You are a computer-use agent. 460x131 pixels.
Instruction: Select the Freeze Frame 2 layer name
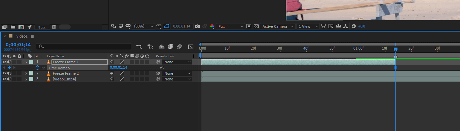(x=66, y=73)
